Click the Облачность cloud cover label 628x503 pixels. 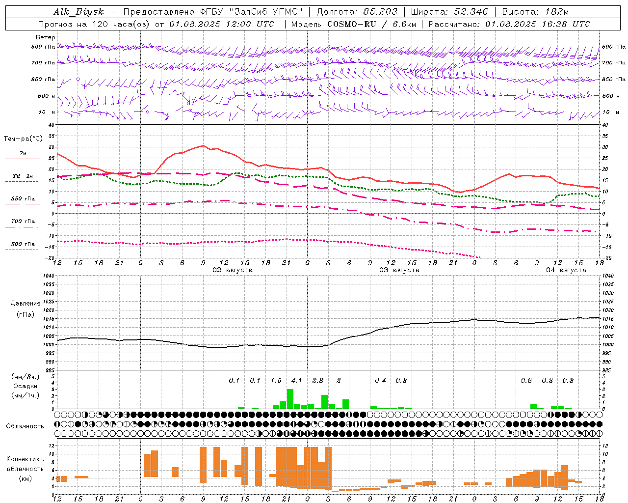click(x=25, y=426)
